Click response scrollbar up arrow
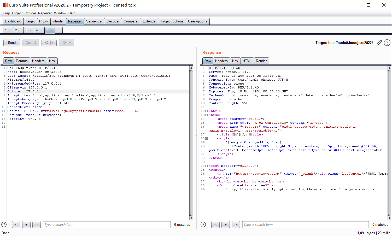 tap(389, 68)
